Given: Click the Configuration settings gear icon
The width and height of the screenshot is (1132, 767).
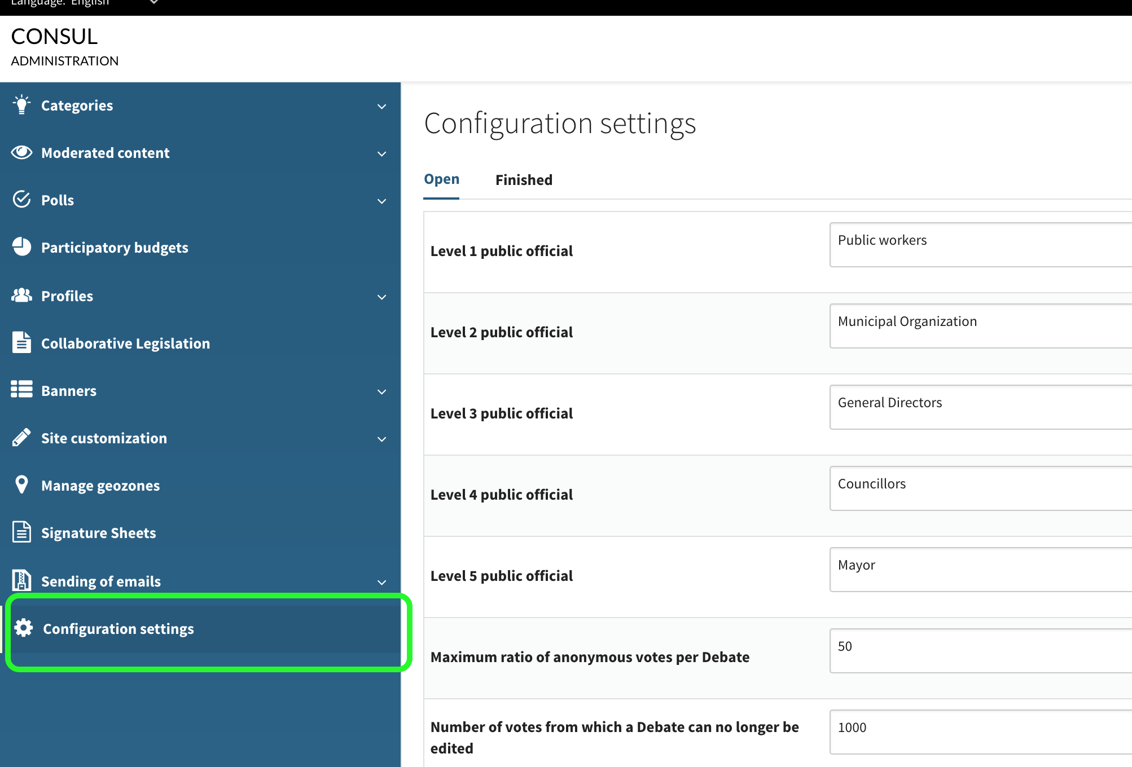Looking at the screenshot, I should (24, 628).
